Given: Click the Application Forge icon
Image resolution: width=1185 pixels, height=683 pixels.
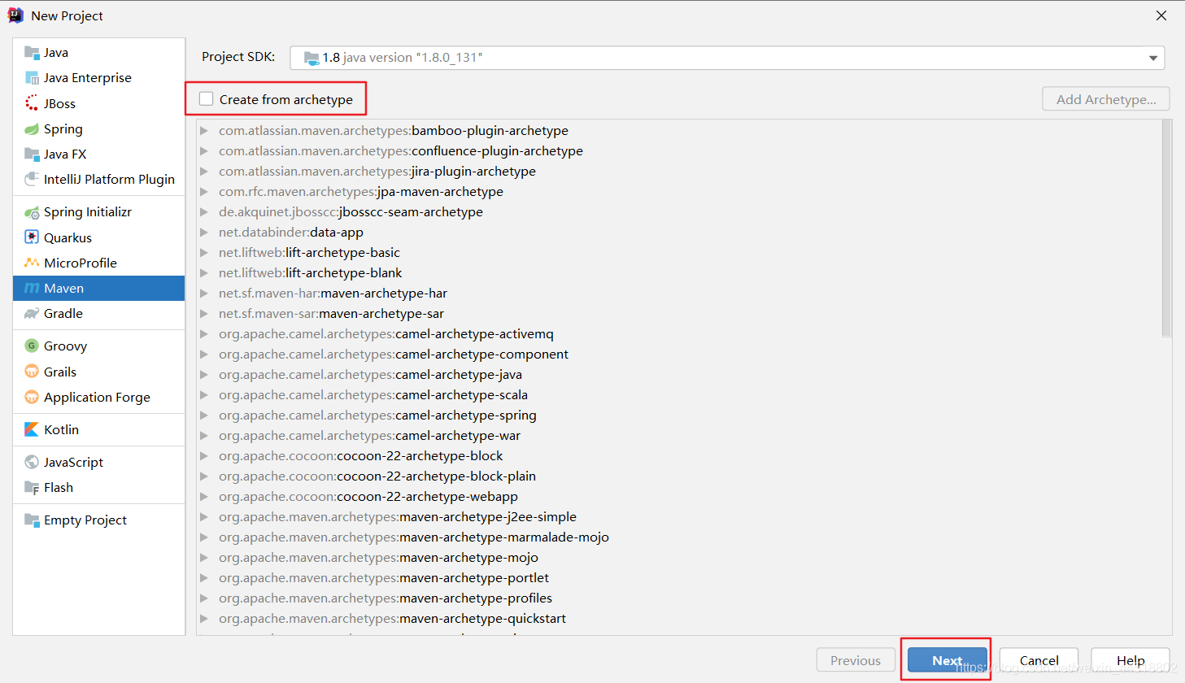Looking at the screenshot, I should tap(32, 398).
